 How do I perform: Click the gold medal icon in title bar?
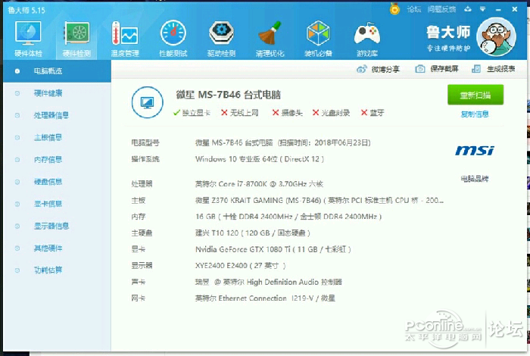point(394,8)
